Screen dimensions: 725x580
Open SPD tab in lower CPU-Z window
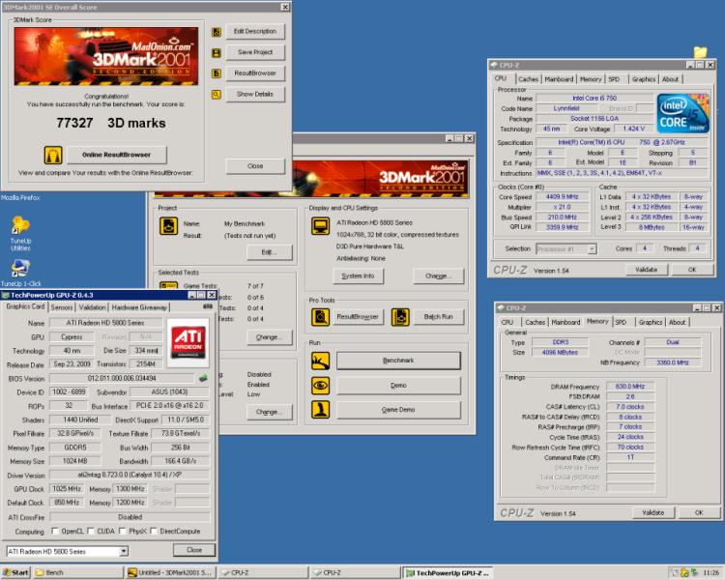(x=621, y=322)
